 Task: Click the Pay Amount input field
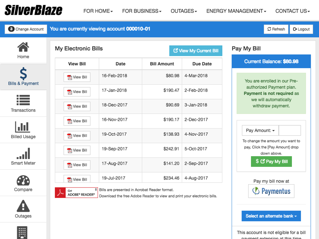click(x=289, y=130)
